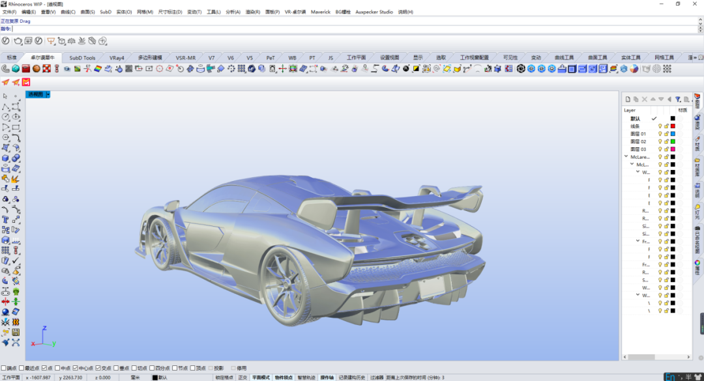Toggle 最近点 osnap checkbox
This screenshot has width=704, height=381.
click(x=22, y=368)
